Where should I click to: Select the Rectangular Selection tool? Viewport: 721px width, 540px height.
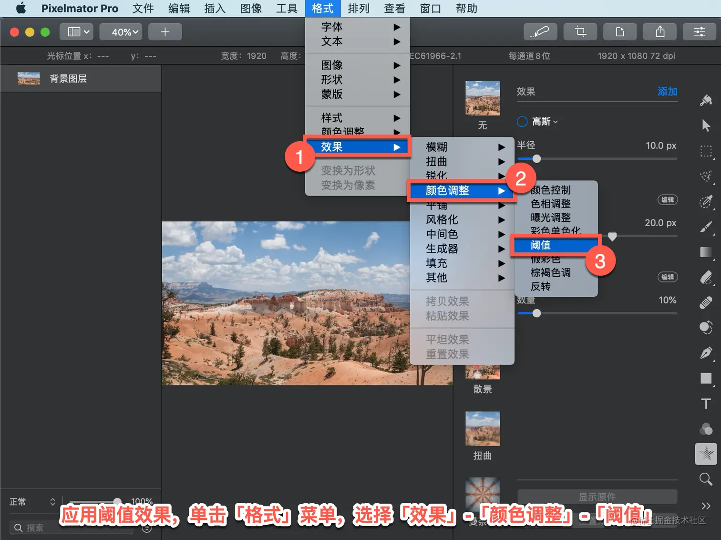706,151
